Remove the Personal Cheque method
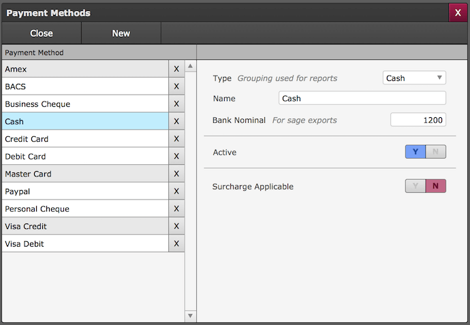The height and width of the screenshot is (325, 470). coord(176,209)
